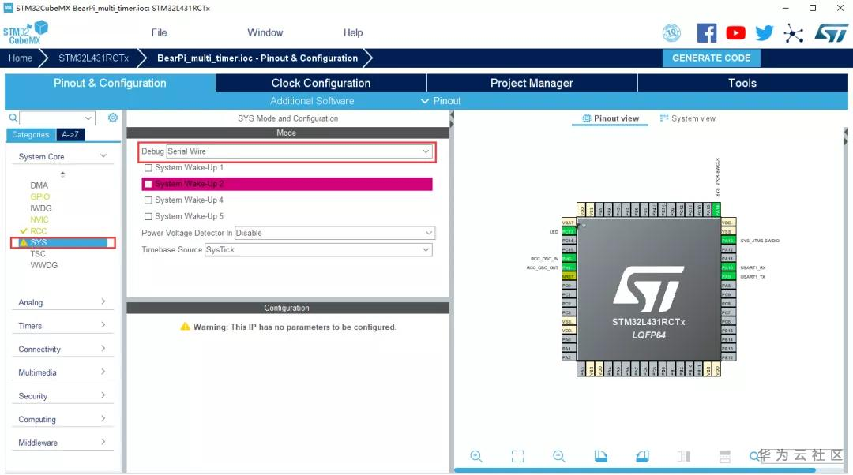The width and height of the screenshot is (853, 475).
Task: Rotate the chip counter-clockwise
Action: coord(642,456)
